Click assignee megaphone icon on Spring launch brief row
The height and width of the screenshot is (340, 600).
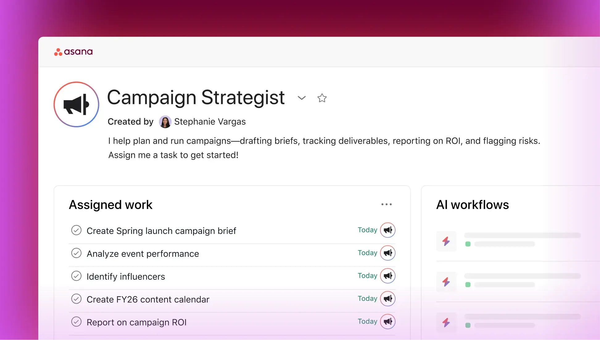pos(388,230)
